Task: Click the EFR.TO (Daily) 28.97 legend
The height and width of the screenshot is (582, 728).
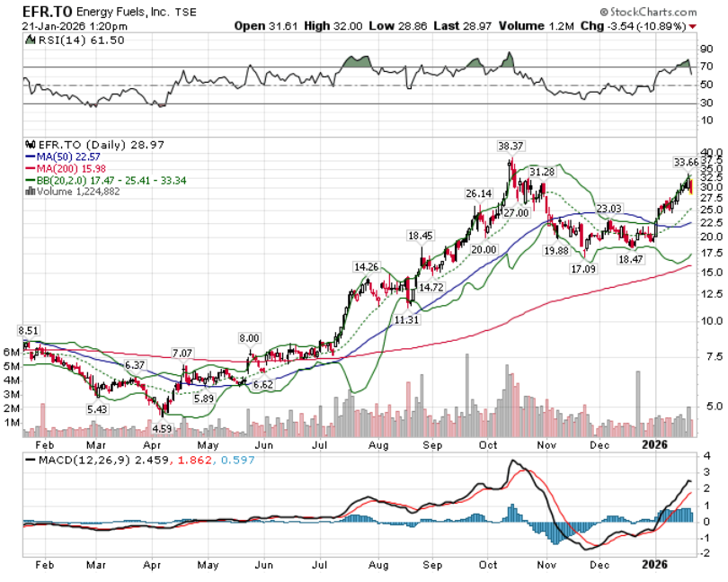Action: 102,145
